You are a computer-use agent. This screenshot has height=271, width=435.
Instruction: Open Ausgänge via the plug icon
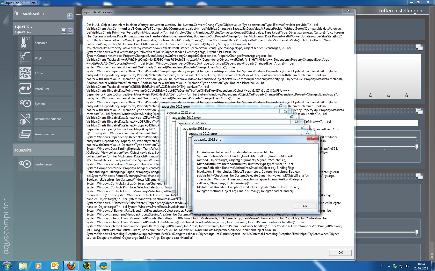pos(25,88)
